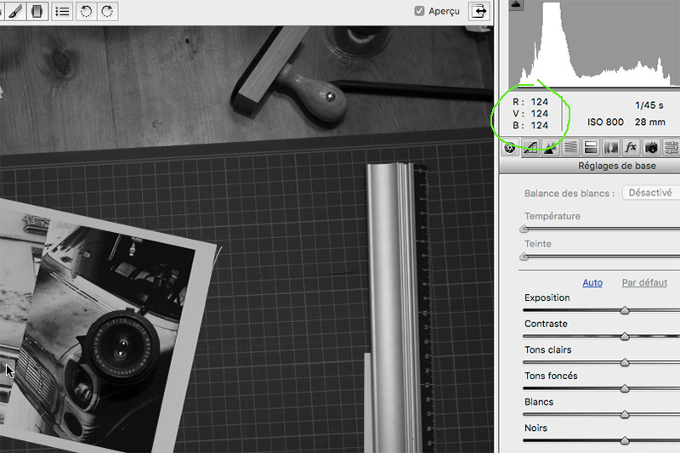Viewport: 680px width, 453px height.
Task: Open the HSL / Grayscale panel icon
Action: click(570, 147)
